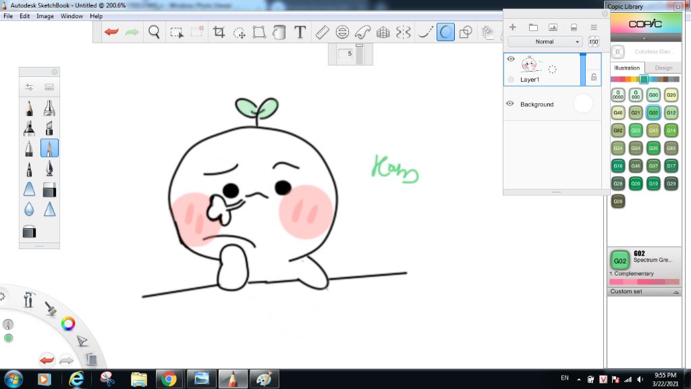Pick the pencil brush in brush palette
The width and height of the screenshot is (691, 389).
pos(29,108)
